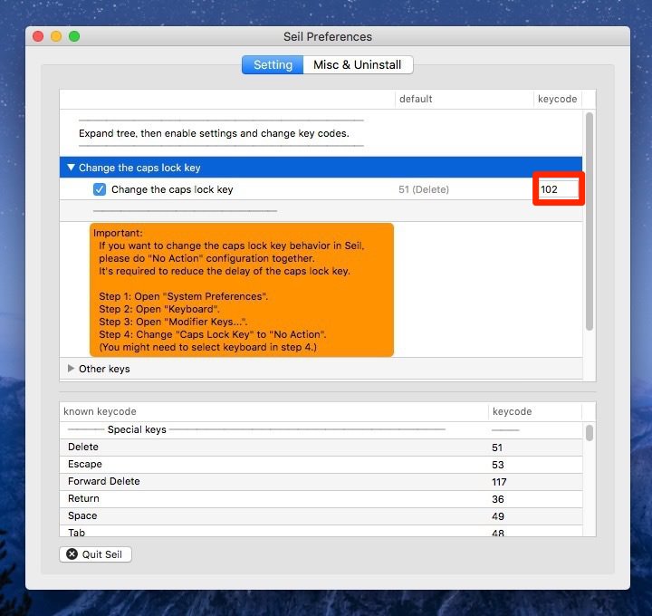Expand the Other keys tree
The image size is (652, 616).
coord(71,369)
